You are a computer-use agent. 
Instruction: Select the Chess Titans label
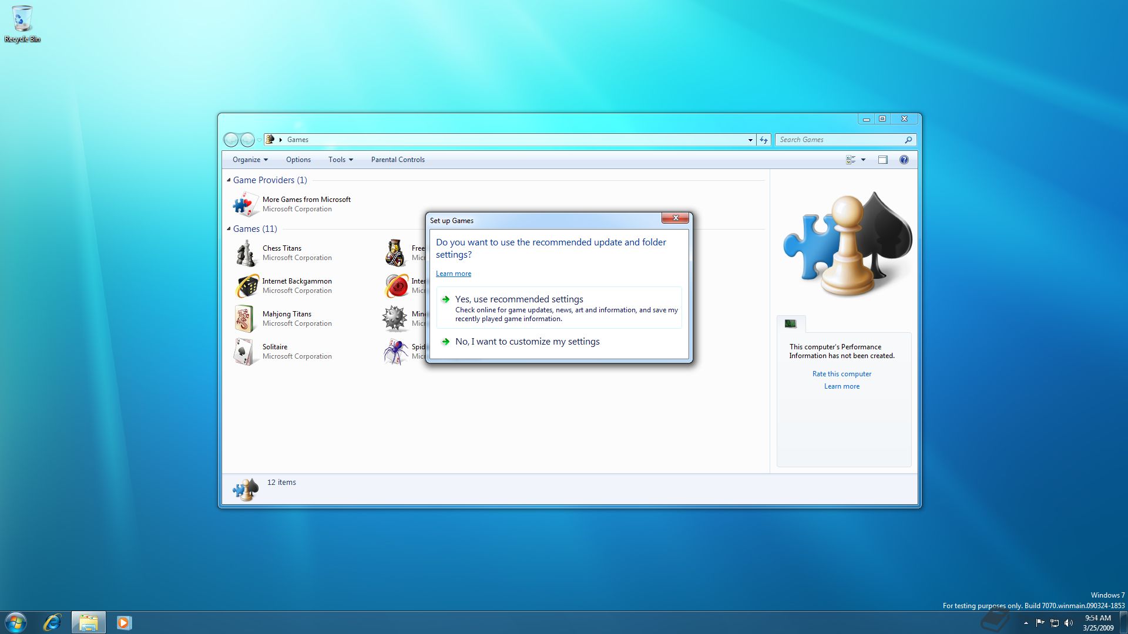282,248
